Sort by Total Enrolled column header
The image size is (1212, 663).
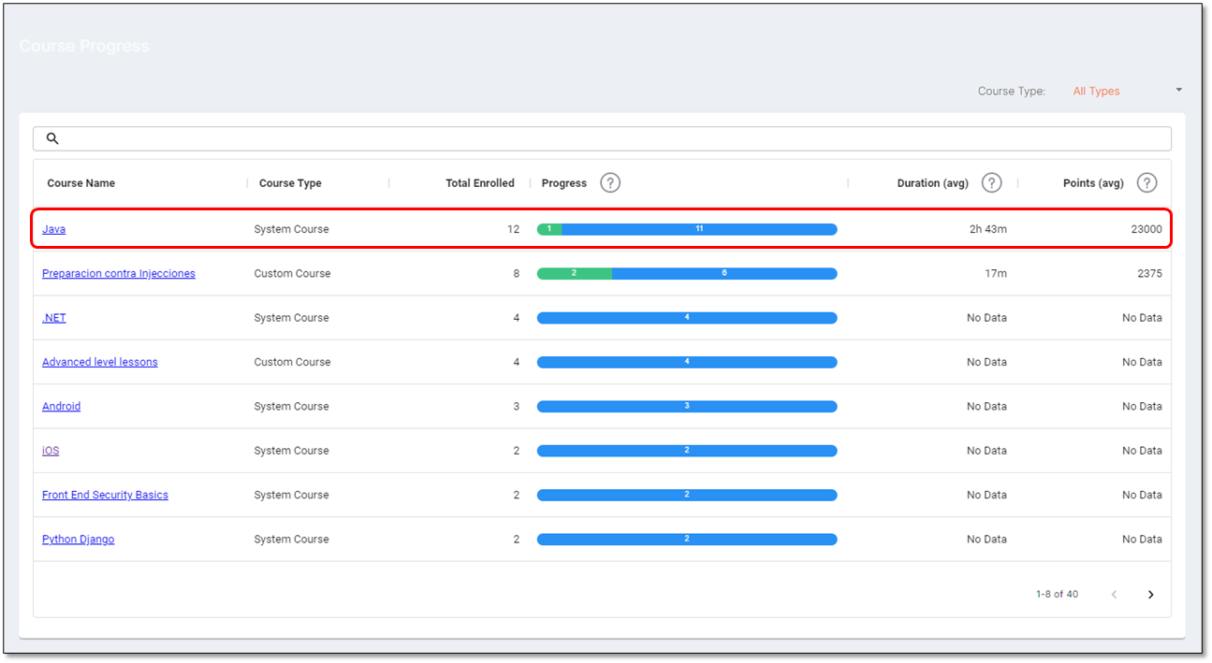tap(480, 183)
